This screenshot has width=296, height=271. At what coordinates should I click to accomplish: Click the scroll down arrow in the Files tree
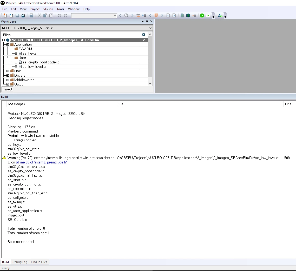click(150, 83)
